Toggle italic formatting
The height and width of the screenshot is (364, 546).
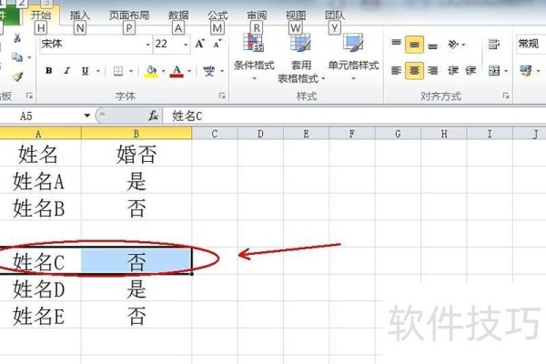[66, 71]
